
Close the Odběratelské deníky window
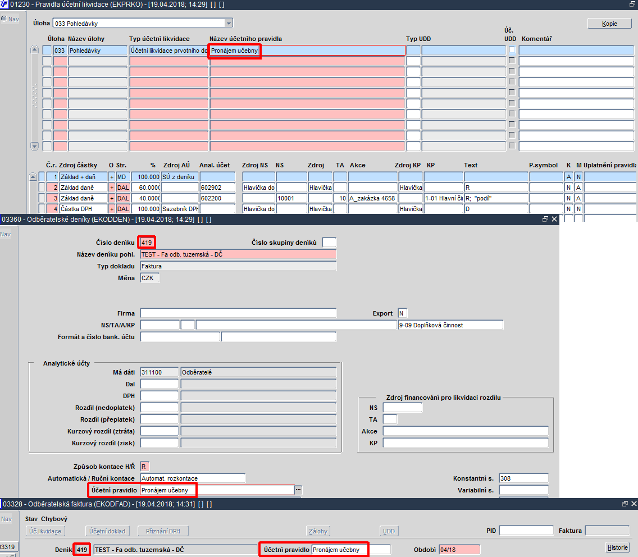pyautogui.click(x=554, y=219)
